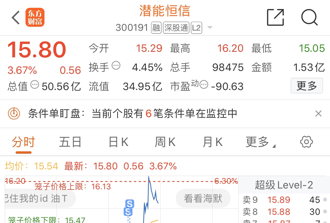Viewport: 330px width, 223px height.
Task: Tap the share export icon
Action: pos(275,18)
